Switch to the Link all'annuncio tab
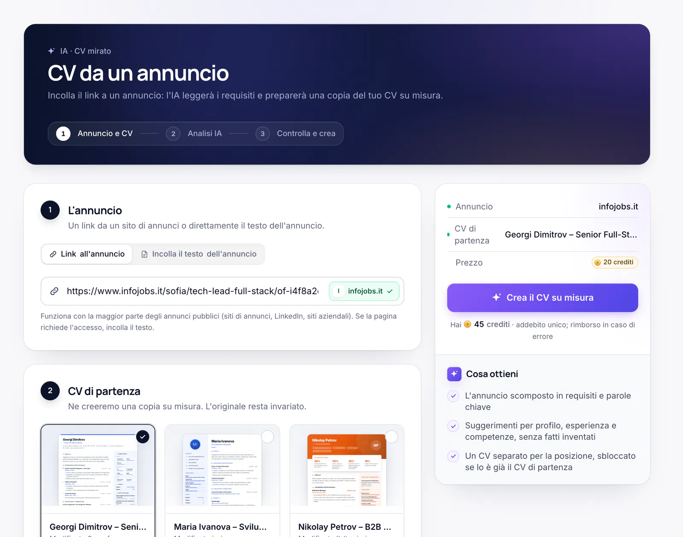The image size is (683, 537). [87, 254]
